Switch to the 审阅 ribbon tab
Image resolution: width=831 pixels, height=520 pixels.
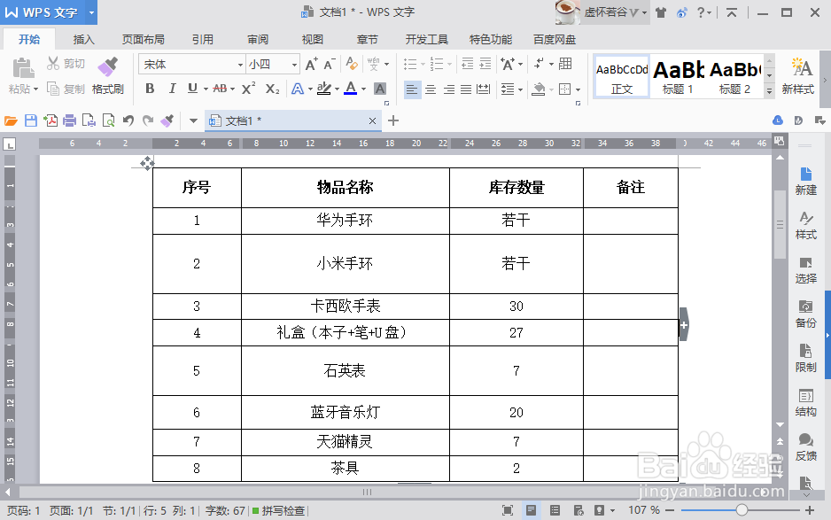[x=258, y=39]
